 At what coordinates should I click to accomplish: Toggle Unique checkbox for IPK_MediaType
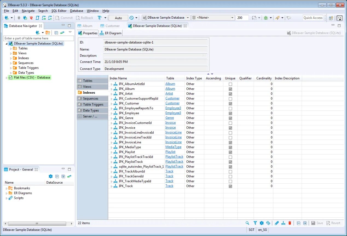tap(230, 147)
